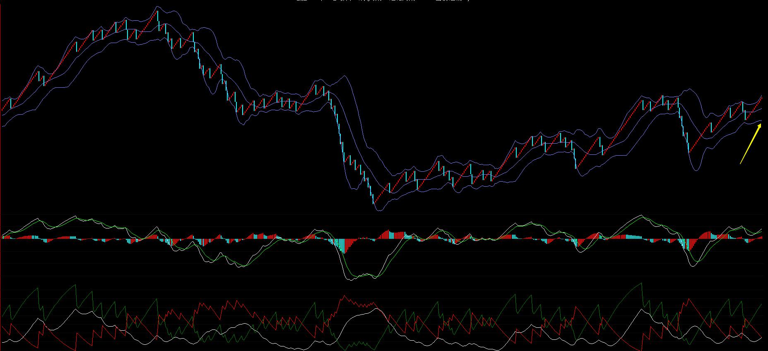The width and height of the screenshot is (768, 351).
Task: Click the yellow arrow annotation on the chart
Action: (x=751, y=145)
